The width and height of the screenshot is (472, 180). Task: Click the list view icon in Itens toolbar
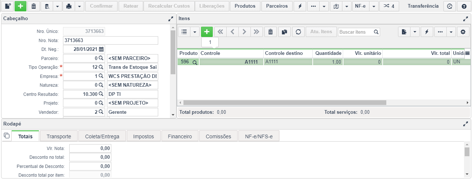coord(184,32)
